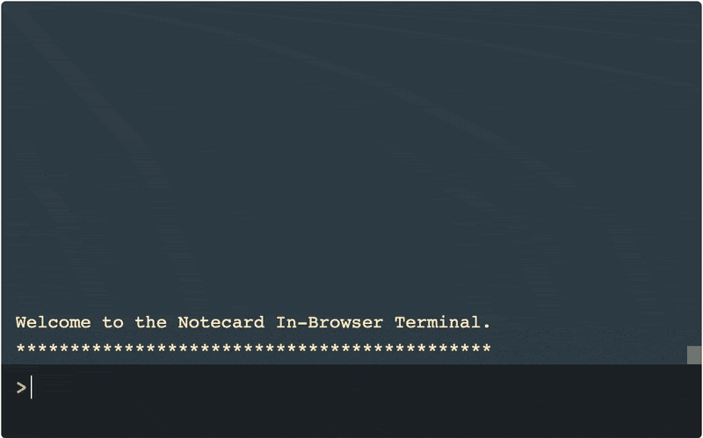Screen dimensions: 703x438
Task: Click the word 'to' in the welcome line
Action: [x=112, y=322]
